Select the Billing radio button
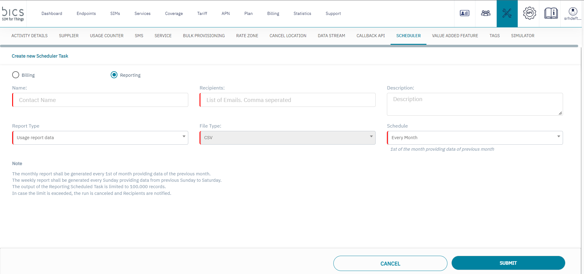 (x=16, y=75)
